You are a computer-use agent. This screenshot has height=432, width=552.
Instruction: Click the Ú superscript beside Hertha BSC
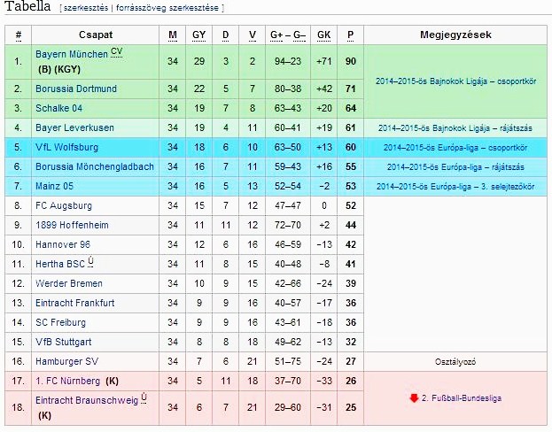91,260
